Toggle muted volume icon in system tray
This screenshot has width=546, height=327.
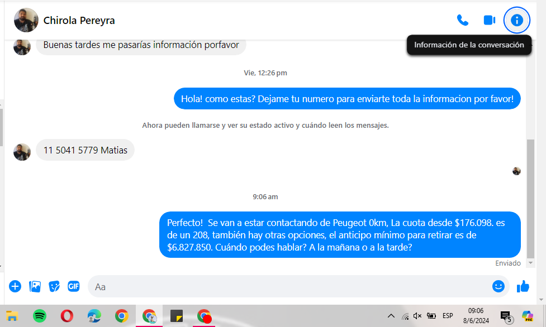coord(417,316)
